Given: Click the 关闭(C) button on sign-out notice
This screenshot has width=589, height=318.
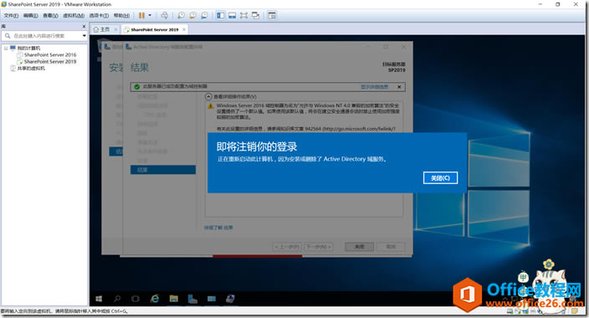Looking at the screenshot, I should pos(440,177).
